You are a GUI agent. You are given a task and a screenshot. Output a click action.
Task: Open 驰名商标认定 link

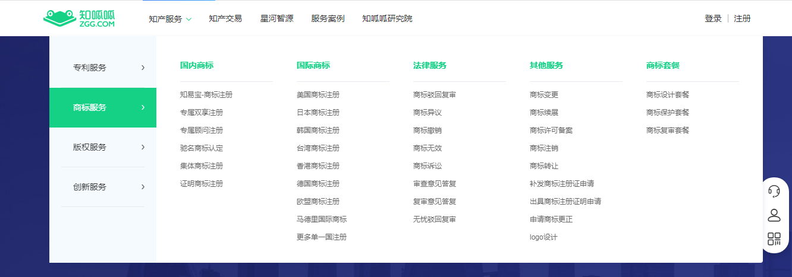click(x=202, y=148)
